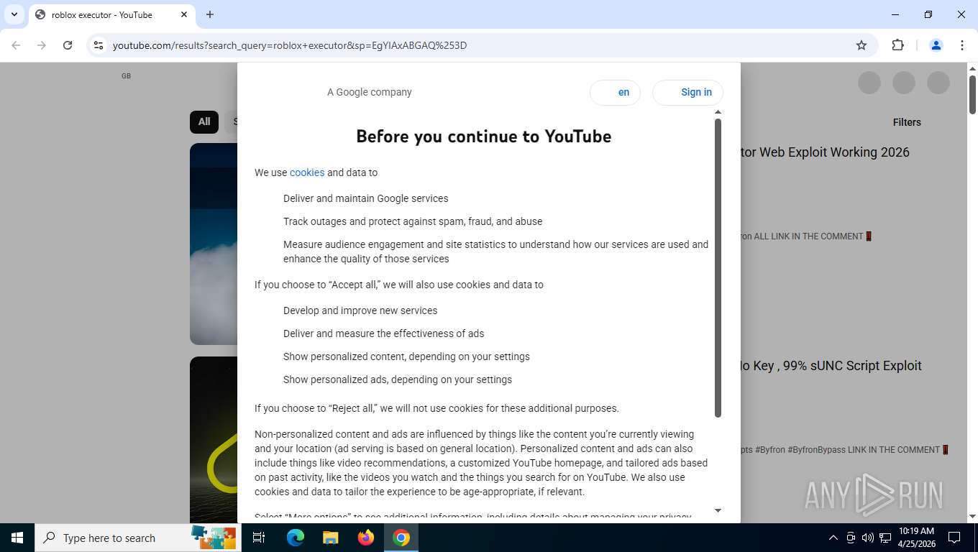
Task: Select the All filter chip
Action: pos(204,122)
